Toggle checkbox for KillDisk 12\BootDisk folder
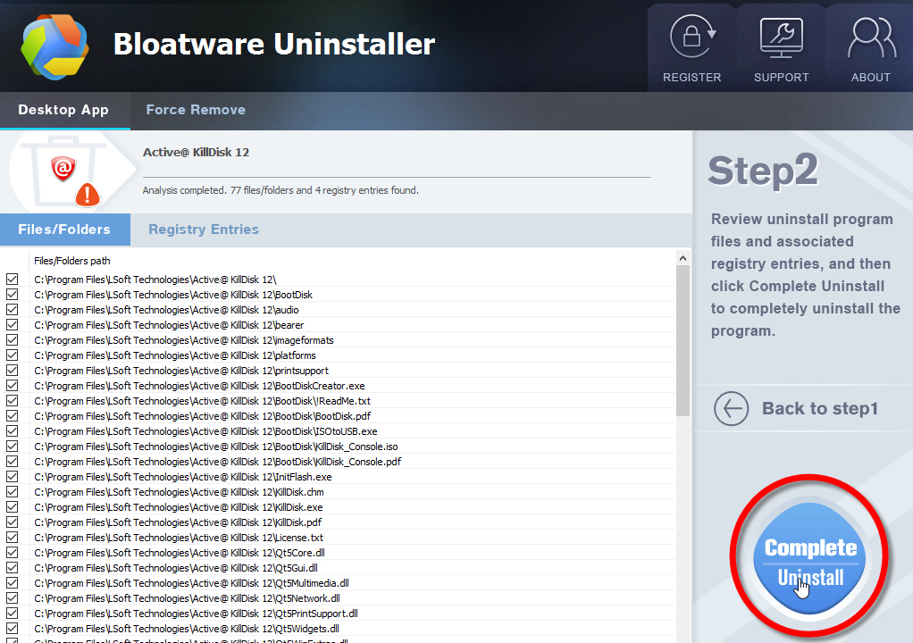This screenshot has height=643, width=913. click(12, 295)
